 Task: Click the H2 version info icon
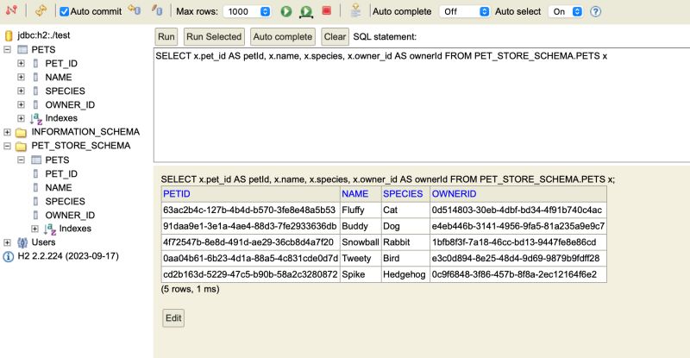[x=9, y=257]
